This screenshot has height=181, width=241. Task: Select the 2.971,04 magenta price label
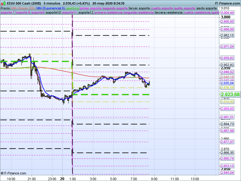pyautogui.click(x=227, y=47)
